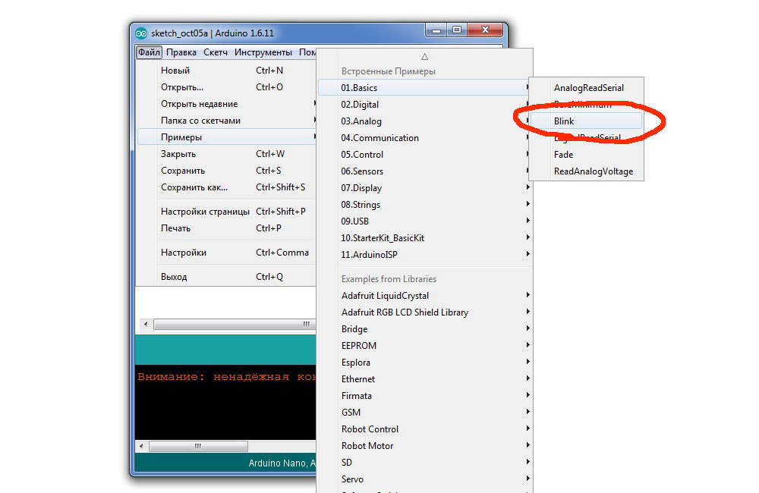Expand the Servo library examples
The height and width of the screenshot is (493, 759).
click(352, 479)
